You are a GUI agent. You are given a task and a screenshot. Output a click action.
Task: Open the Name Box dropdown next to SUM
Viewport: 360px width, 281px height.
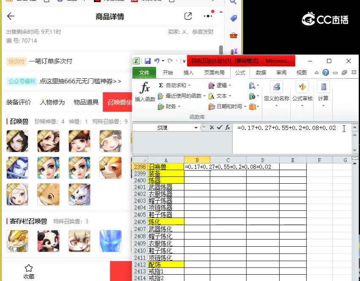[196, 127]
